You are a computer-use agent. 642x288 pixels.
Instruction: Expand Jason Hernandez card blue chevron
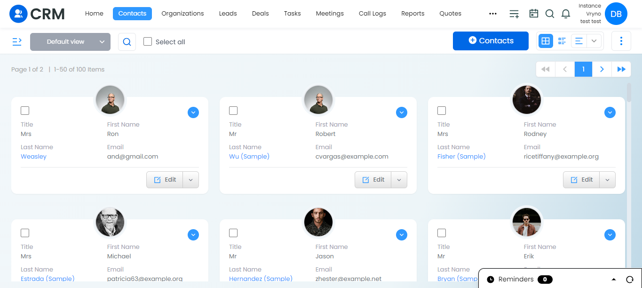401,235
